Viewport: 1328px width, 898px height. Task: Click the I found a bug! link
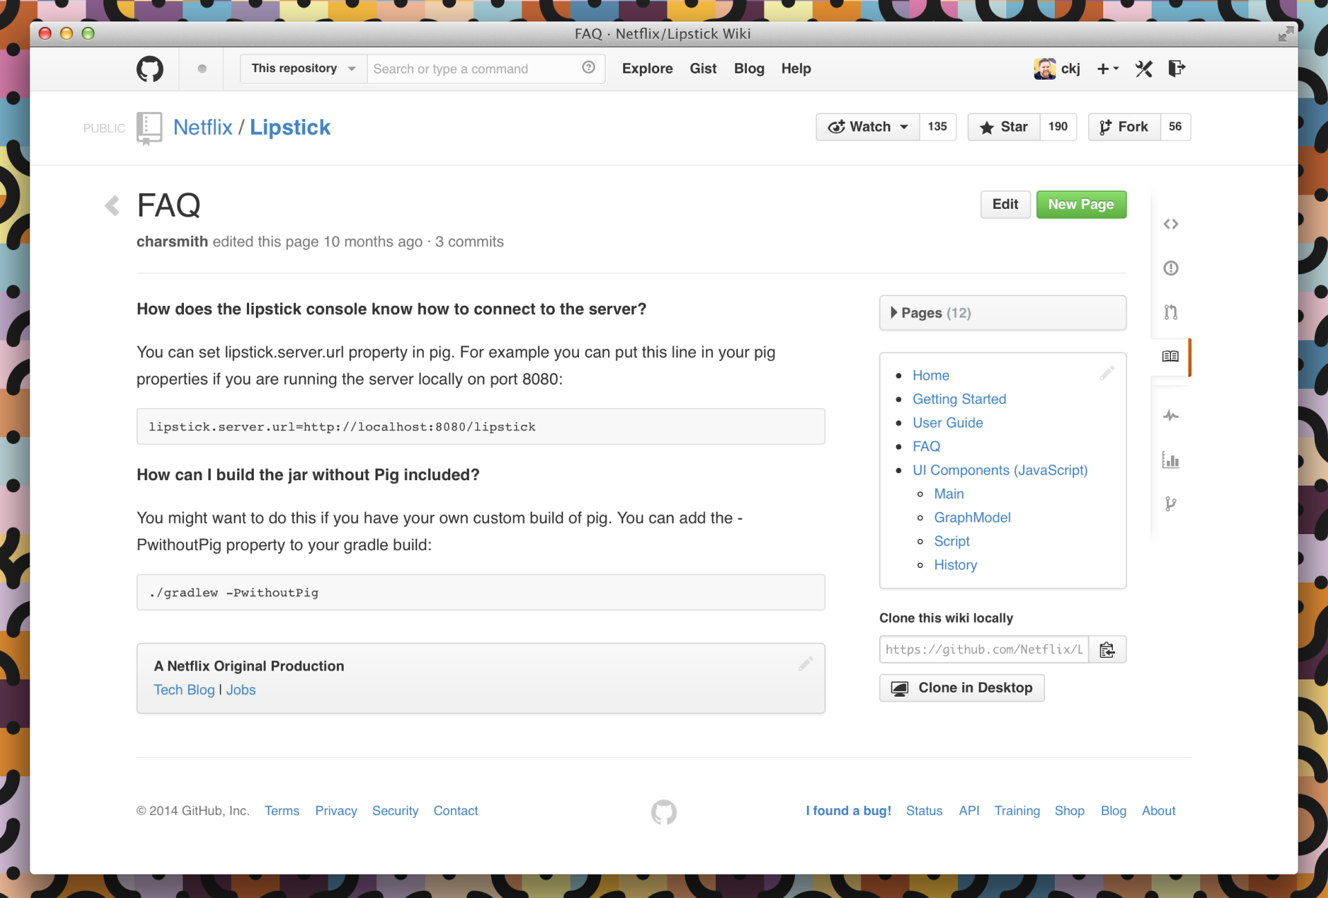point(848,811)
